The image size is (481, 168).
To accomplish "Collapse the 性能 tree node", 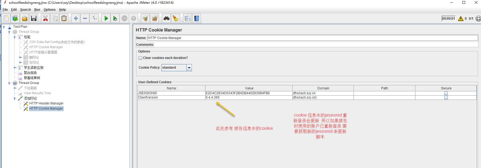I will 15,37.
